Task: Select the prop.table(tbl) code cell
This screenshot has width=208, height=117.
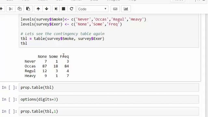Action: [x=109, y=87]
